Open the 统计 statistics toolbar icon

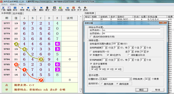click(x=54, y=9)
